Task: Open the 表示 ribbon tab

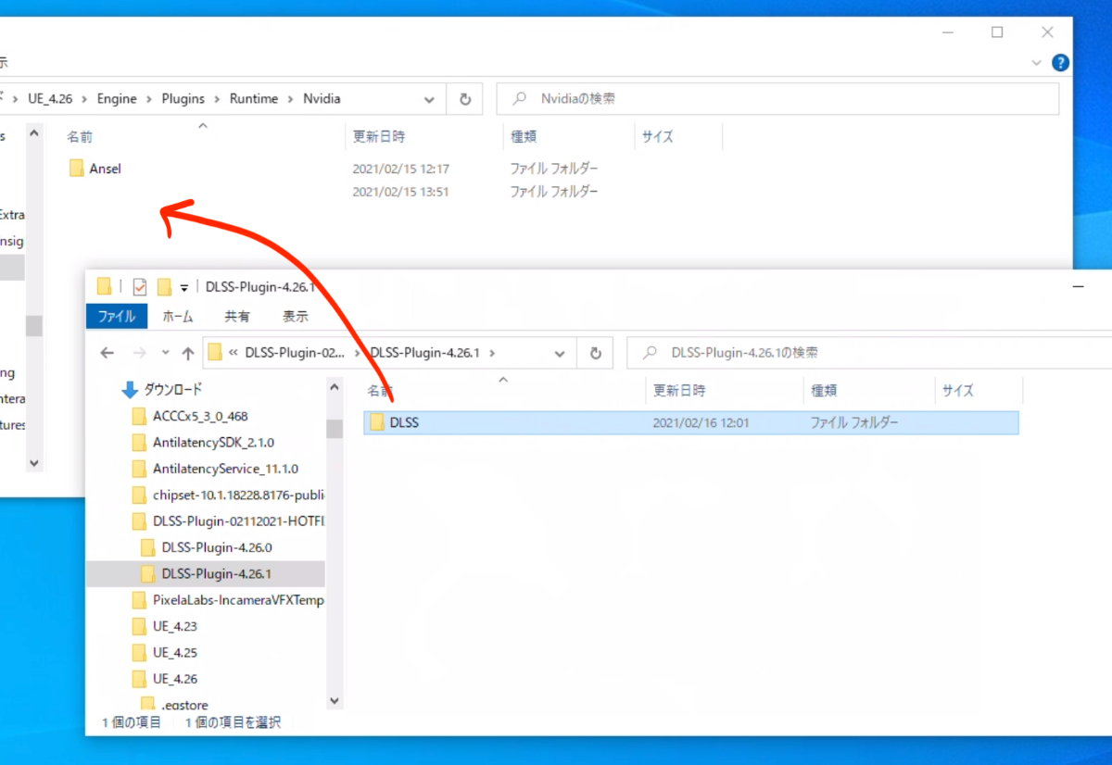Action: tap(296, 316)
